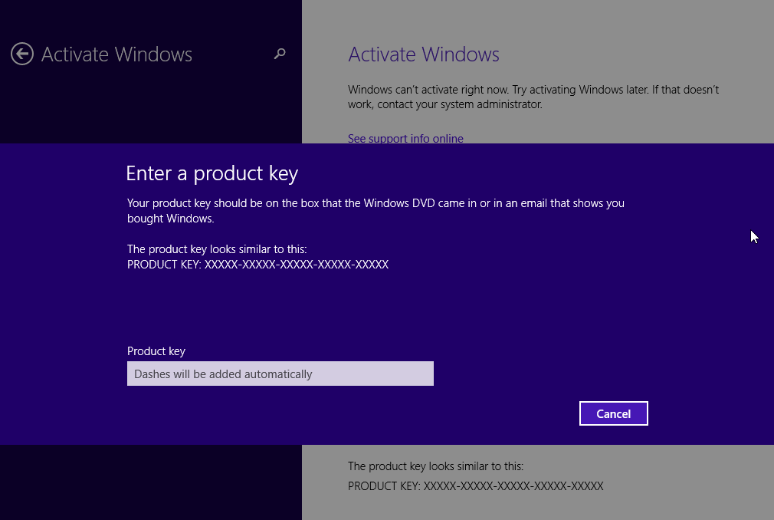Click the 'bought Windows.' text line
This screenshot has width=774, height=520.
170,219
